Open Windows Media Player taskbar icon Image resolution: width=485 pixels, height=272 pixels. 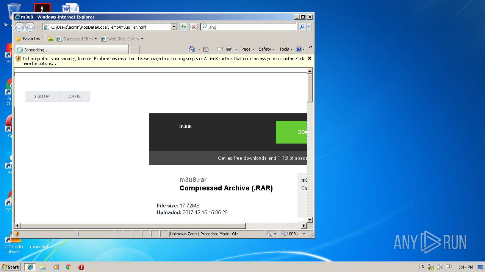tap(56, 267)
